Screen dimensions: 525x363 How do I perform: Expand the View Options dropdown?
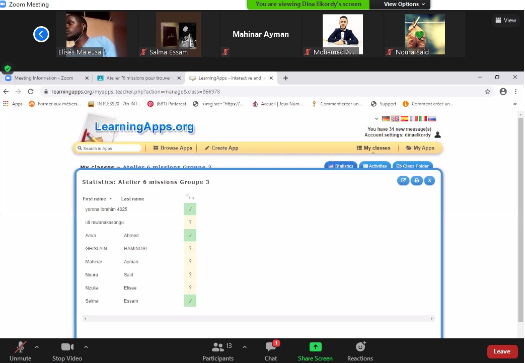click(404, 4)
